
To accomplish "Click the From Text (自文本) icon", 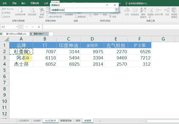I will pos(6,17).
